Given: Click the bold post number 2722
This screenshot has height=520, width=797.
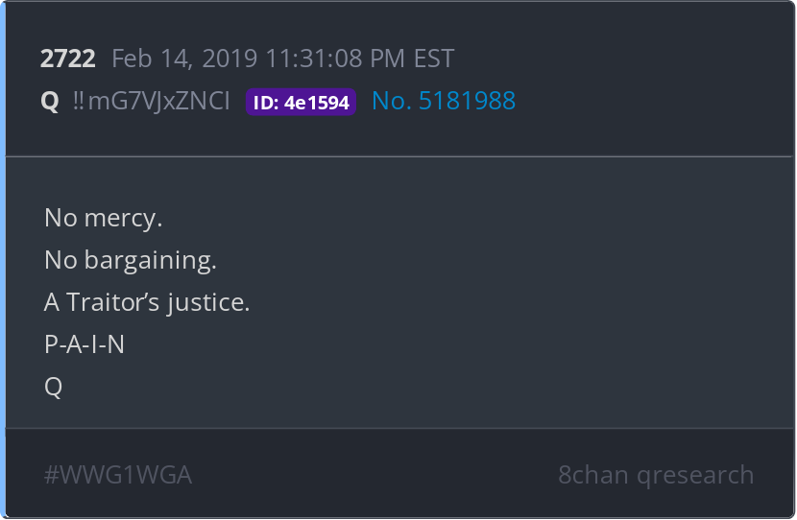Looking at the screenshot, I should (x=67, y=59).
